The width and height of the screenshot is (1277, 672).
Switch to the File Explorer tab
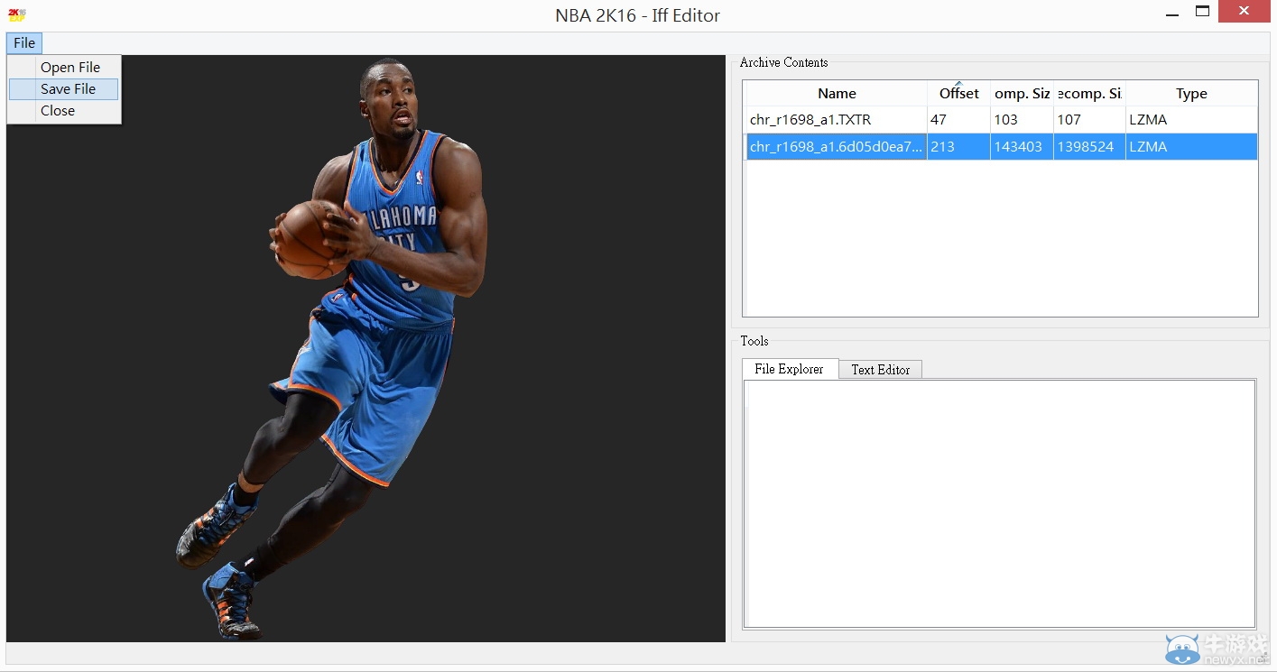(789, 369)
